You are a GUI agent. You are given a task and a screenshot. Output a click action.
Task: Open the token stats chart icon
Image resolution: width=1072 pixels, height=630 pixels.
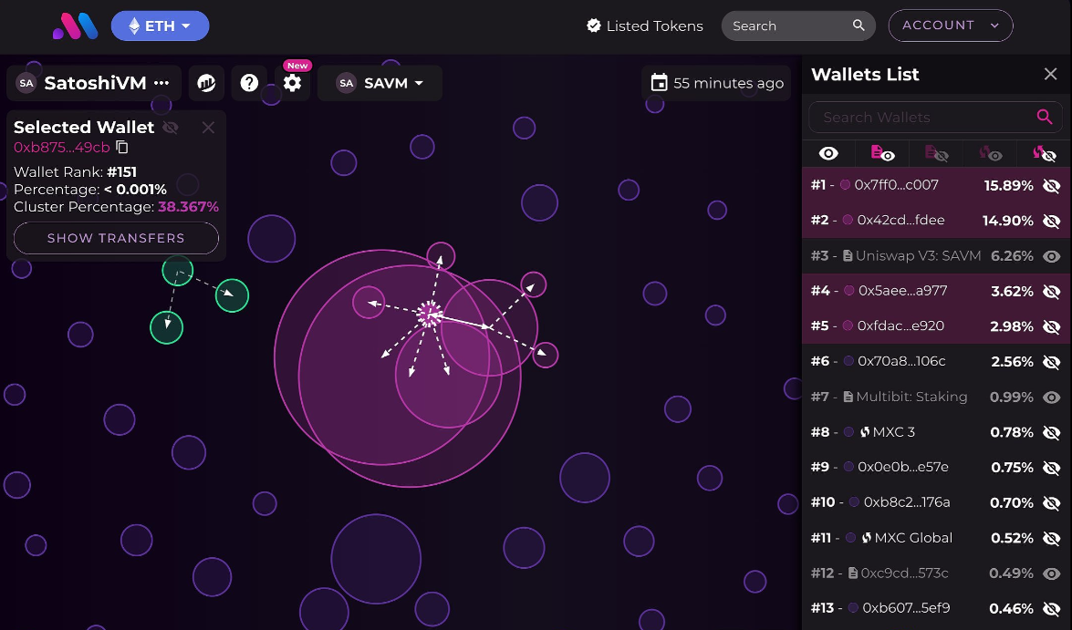207,83
